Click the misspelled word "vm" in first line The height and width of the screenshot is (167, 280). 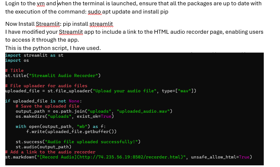41,4
